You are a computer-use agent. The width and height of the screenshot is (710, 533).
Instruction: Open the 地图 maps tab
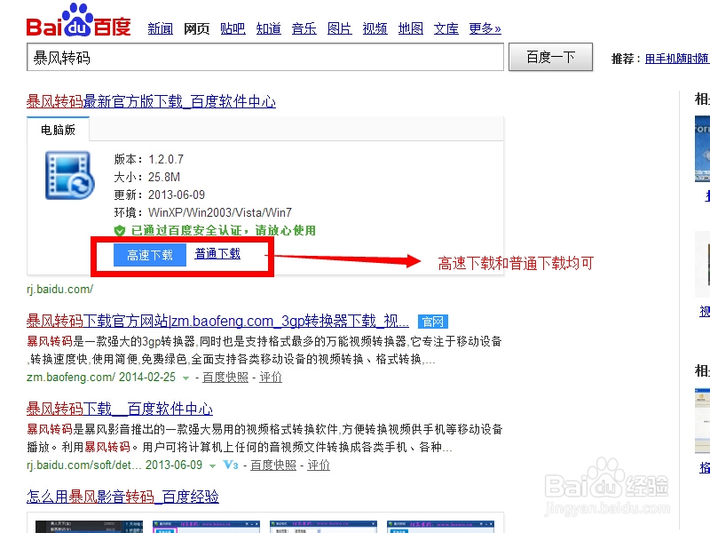tap(411, 28)
